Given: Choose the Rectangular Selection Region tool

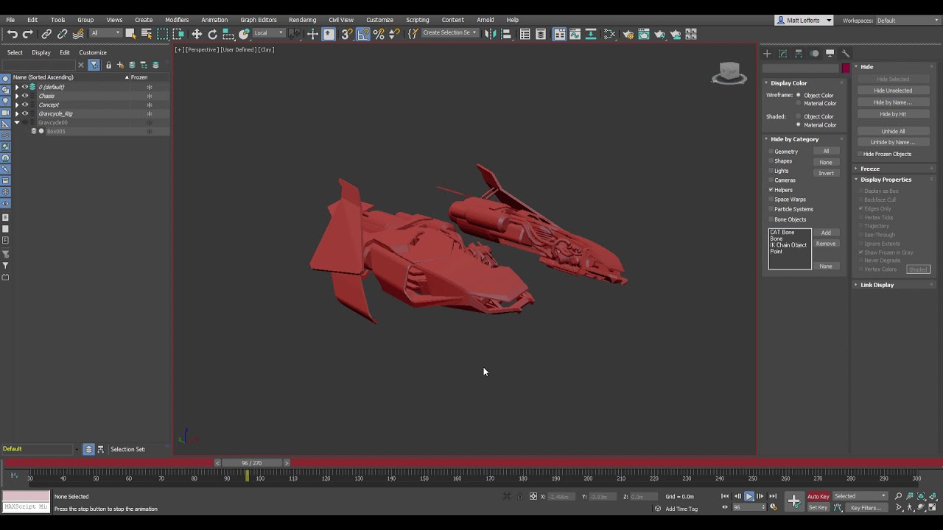Looking at the screenshot, I should point(162,34).
